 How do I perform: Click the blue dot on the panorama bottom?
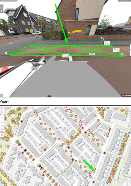point(49,96)
